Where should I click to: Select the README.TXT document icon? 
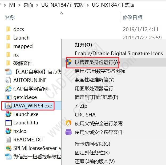[8, 140]
